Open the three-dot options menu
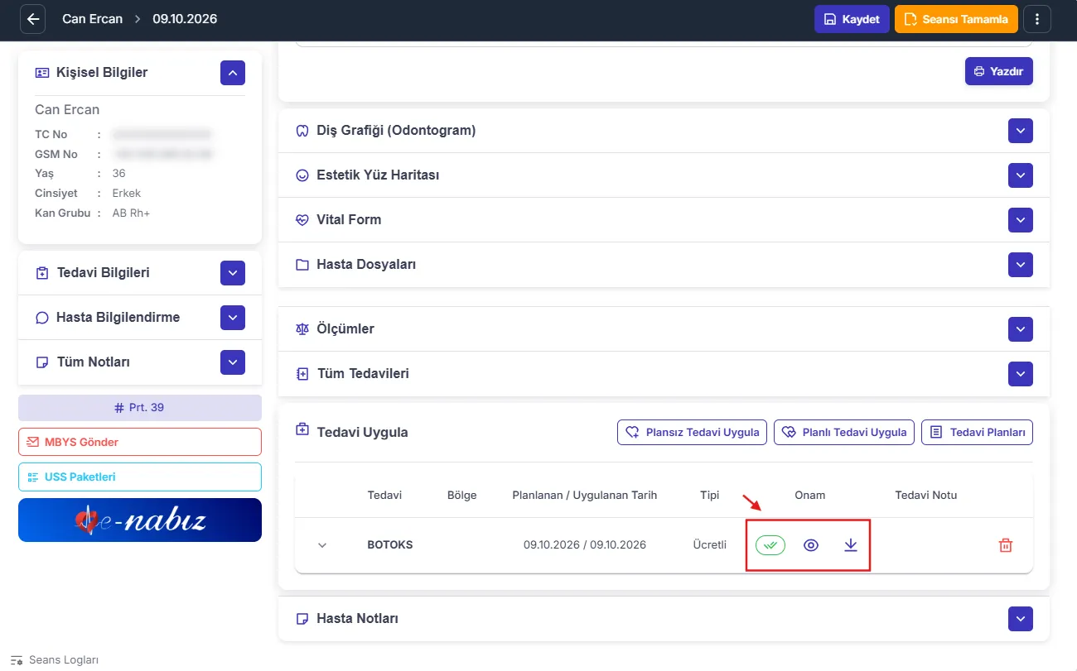The height and width of the screenshot is (671, 1077). 1037,19
